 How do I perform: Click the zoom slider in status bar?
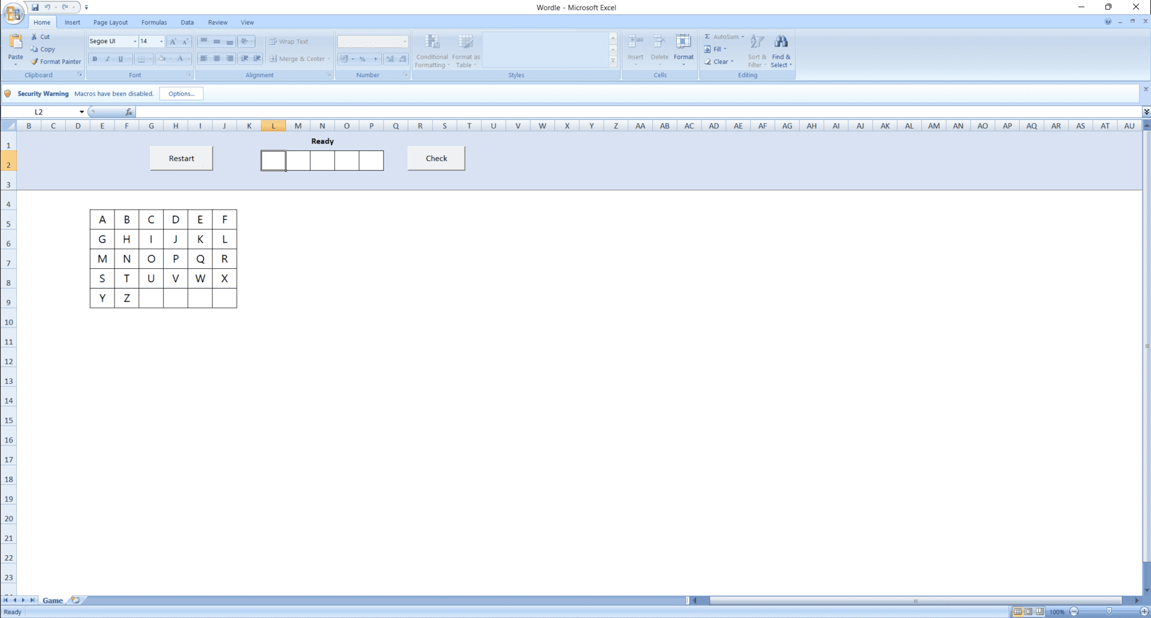tap(1108, 611)
